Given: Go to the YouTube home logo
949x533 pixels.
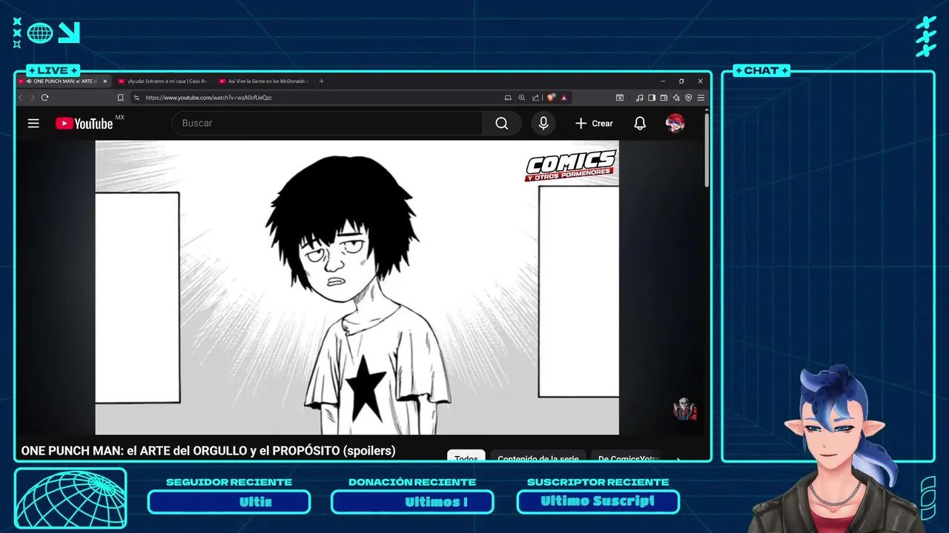Looking at the screenshot, I should [x=85, y=124].
